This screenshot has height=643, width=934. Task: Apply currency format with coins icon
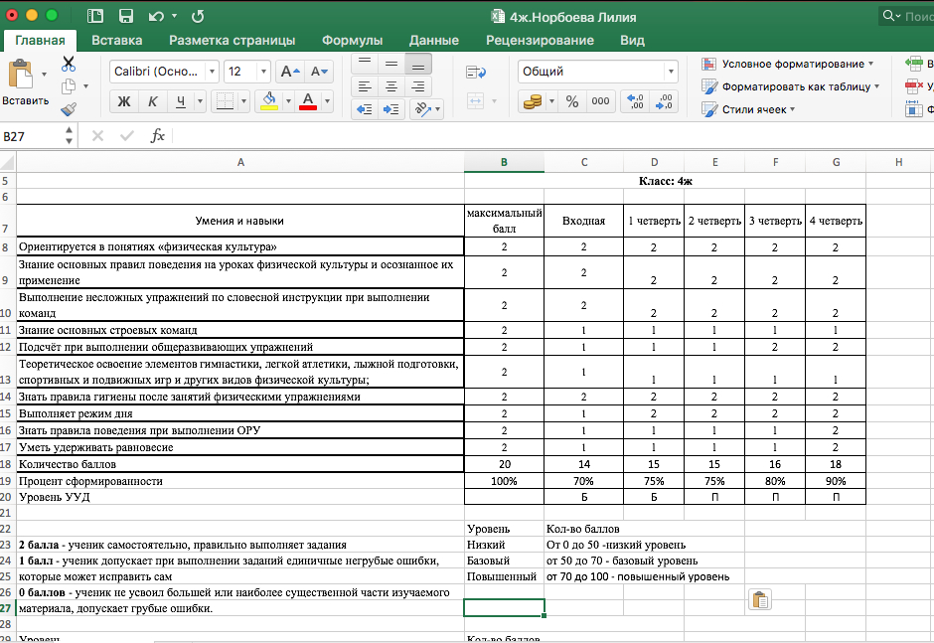click(x=533, y=102)
